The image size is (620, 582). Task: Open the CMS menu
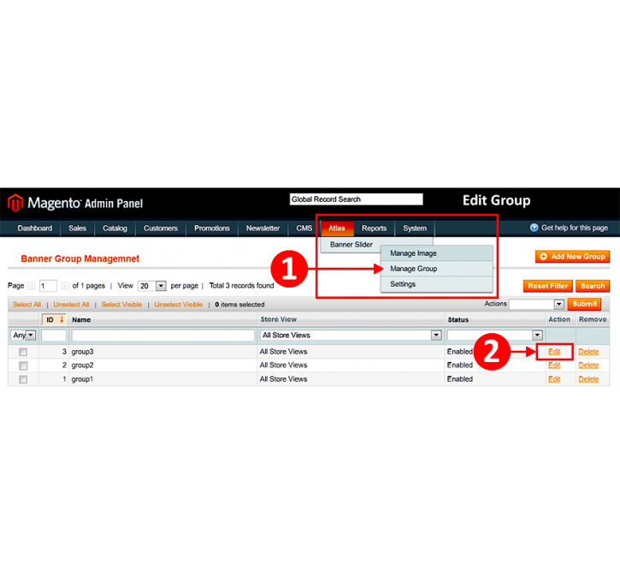304,229
